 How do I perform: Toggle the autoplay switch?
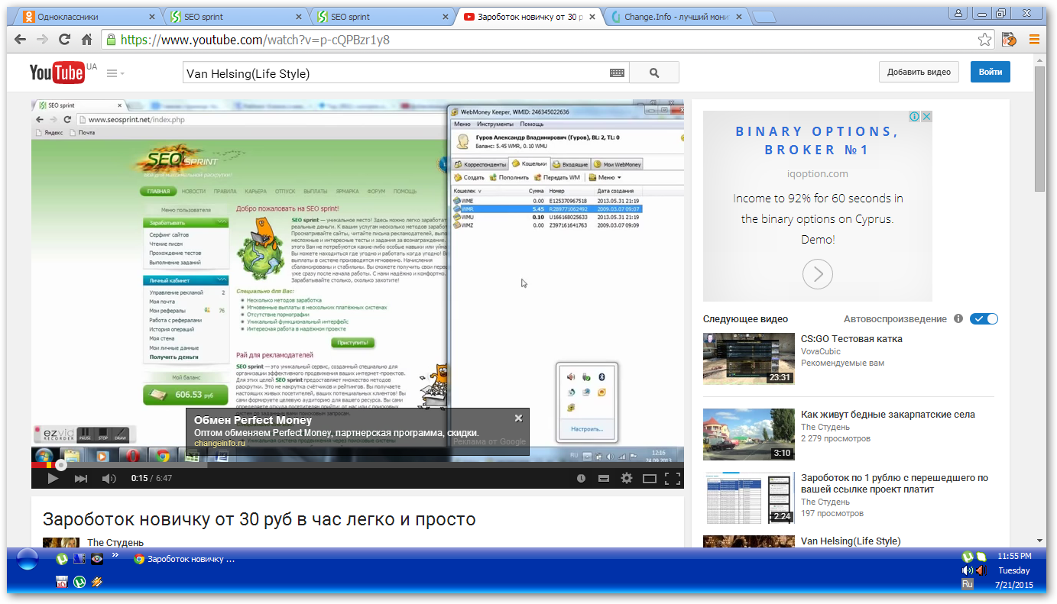pyautogui.click(x=984, y=319)
